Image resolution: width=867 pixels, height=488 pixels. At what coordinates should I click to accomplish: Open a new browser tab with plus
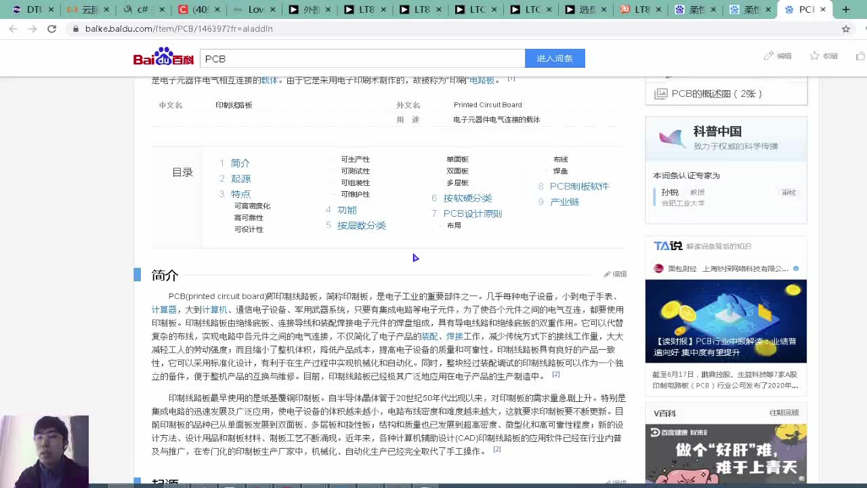(x=846, y=9)
